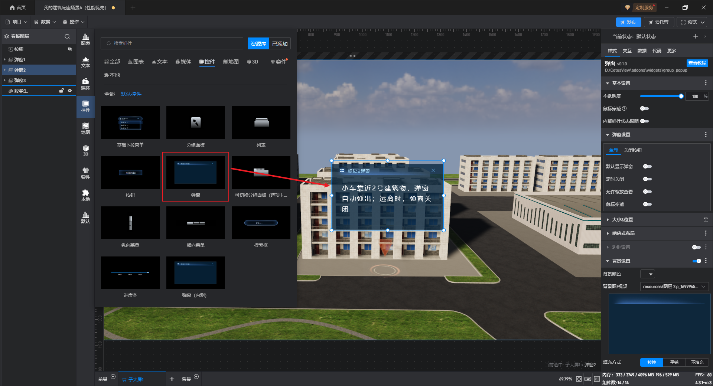Open the 数据 menu in top bar
This screenshot has height=386, width=713.
(x=45, y=22)
